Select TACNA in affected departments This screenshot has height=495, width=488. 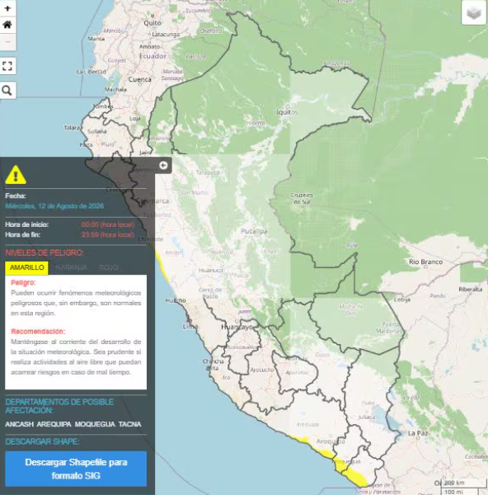[129, 424]
